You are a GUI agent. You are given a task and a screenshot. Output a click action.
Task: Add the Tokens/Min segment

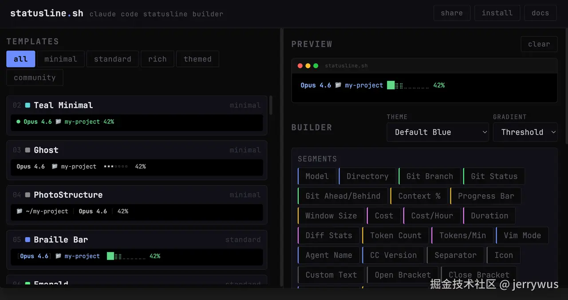coord(463,235)
